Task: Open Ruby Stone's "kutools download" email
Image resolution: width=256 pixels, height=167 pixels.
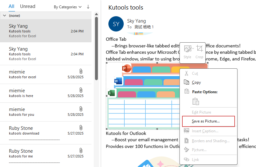Action: pos(46,131)
